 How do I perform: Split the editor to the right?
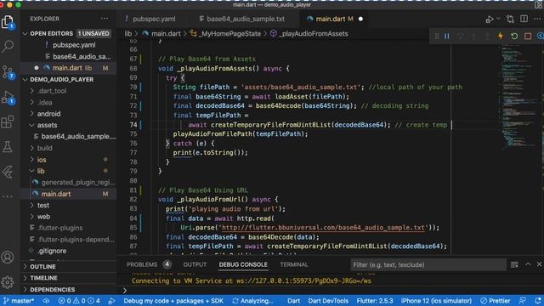point(524,19)
